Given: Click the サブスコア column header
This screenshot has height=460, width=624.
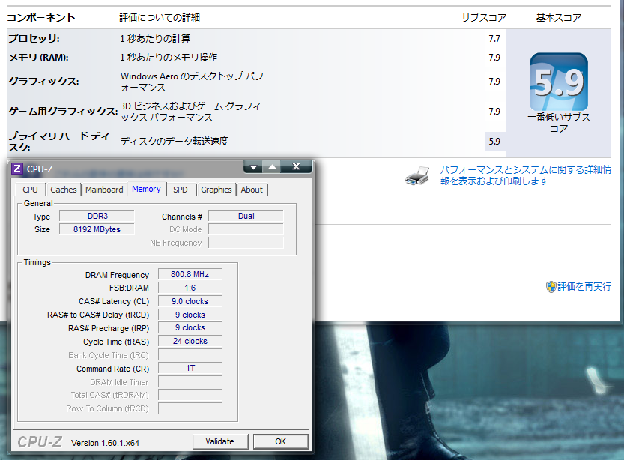Looking at the screenshot, I should 483,17.
